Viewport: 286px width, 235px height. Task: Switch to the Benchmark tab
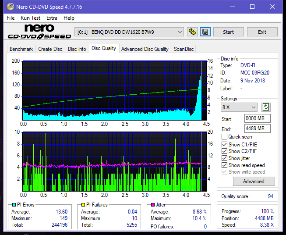click(x=21, y=49)
